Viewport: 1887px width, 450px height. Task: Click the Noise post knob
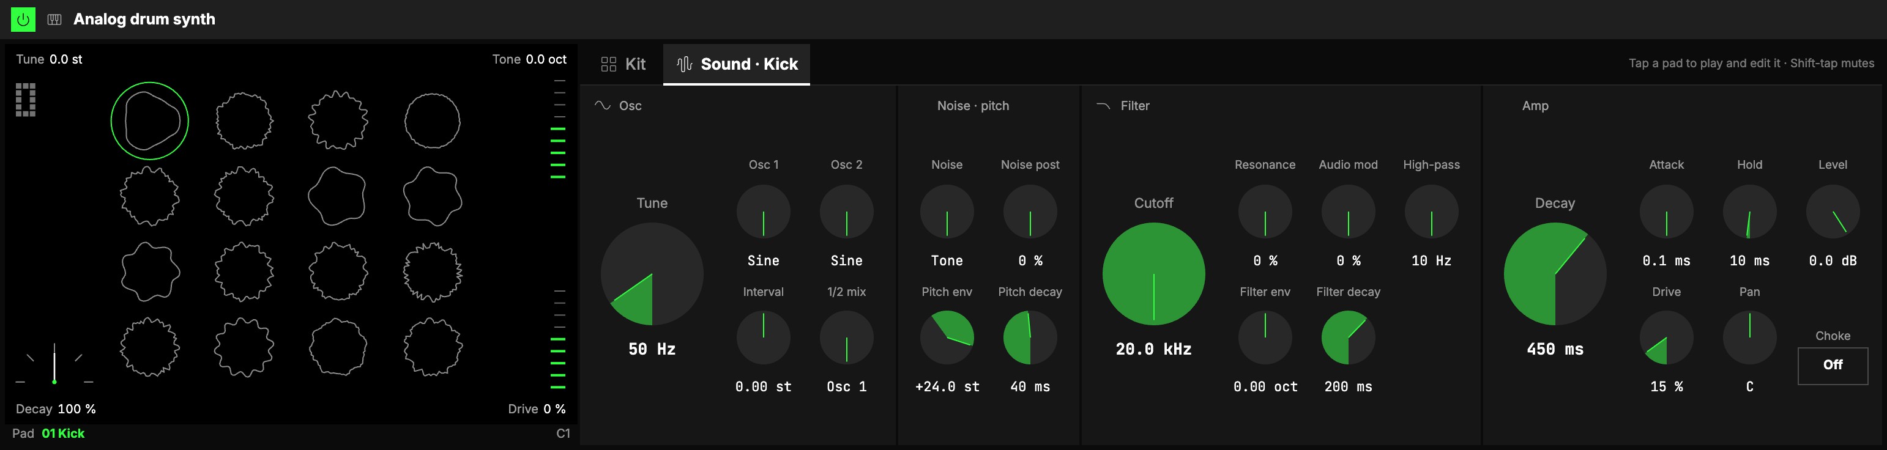1030,212
